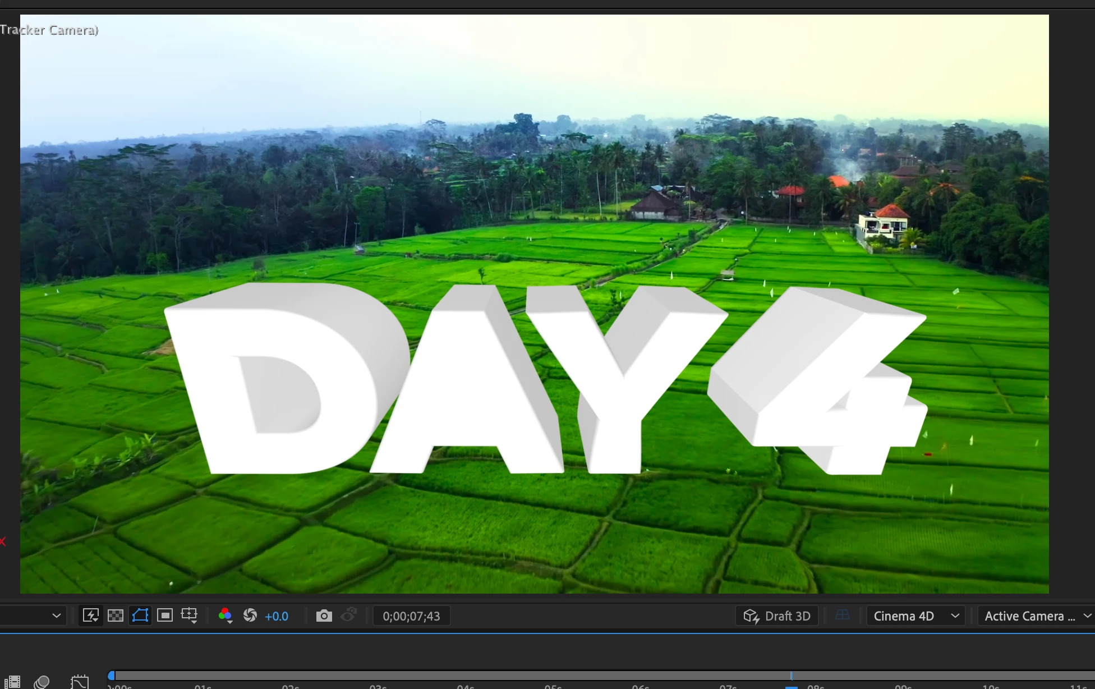Open the Cinema 4D renderer dropdown
The height and width of the screenshot is (689, 1095).
point(915,616)
